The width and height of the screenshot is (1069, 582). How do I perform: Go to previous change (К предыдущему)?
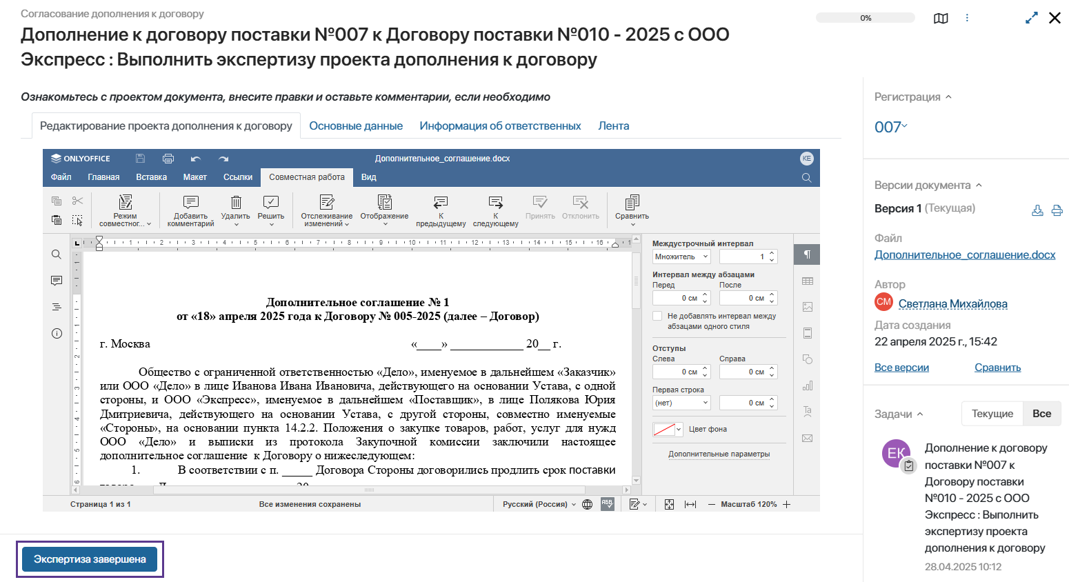point(441,203)
